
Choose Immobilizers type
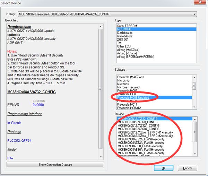156,36
